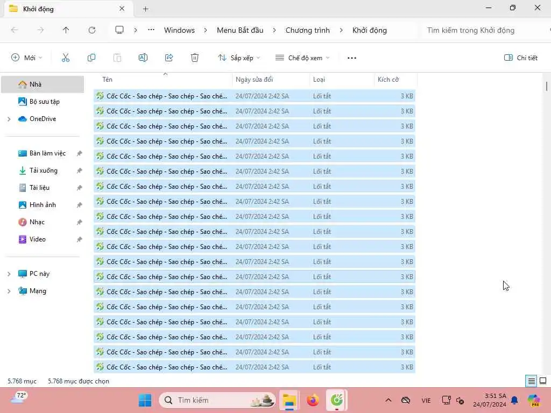Open the Chế độ xem view dropdown
Screen dimensions: 551x413
coord(302,58)
